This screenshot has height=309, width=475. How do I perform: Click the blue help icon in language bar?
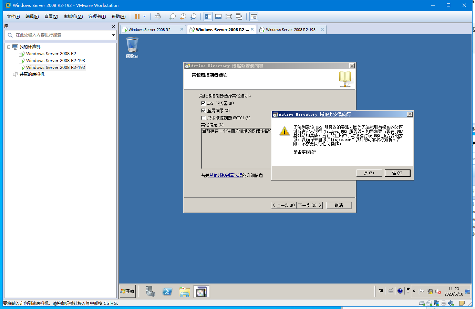click(x=400, y=291)
